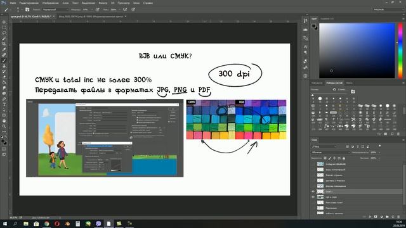Open the brush opacity slider arrow
The image size is (406, 228).
(92, 9)
